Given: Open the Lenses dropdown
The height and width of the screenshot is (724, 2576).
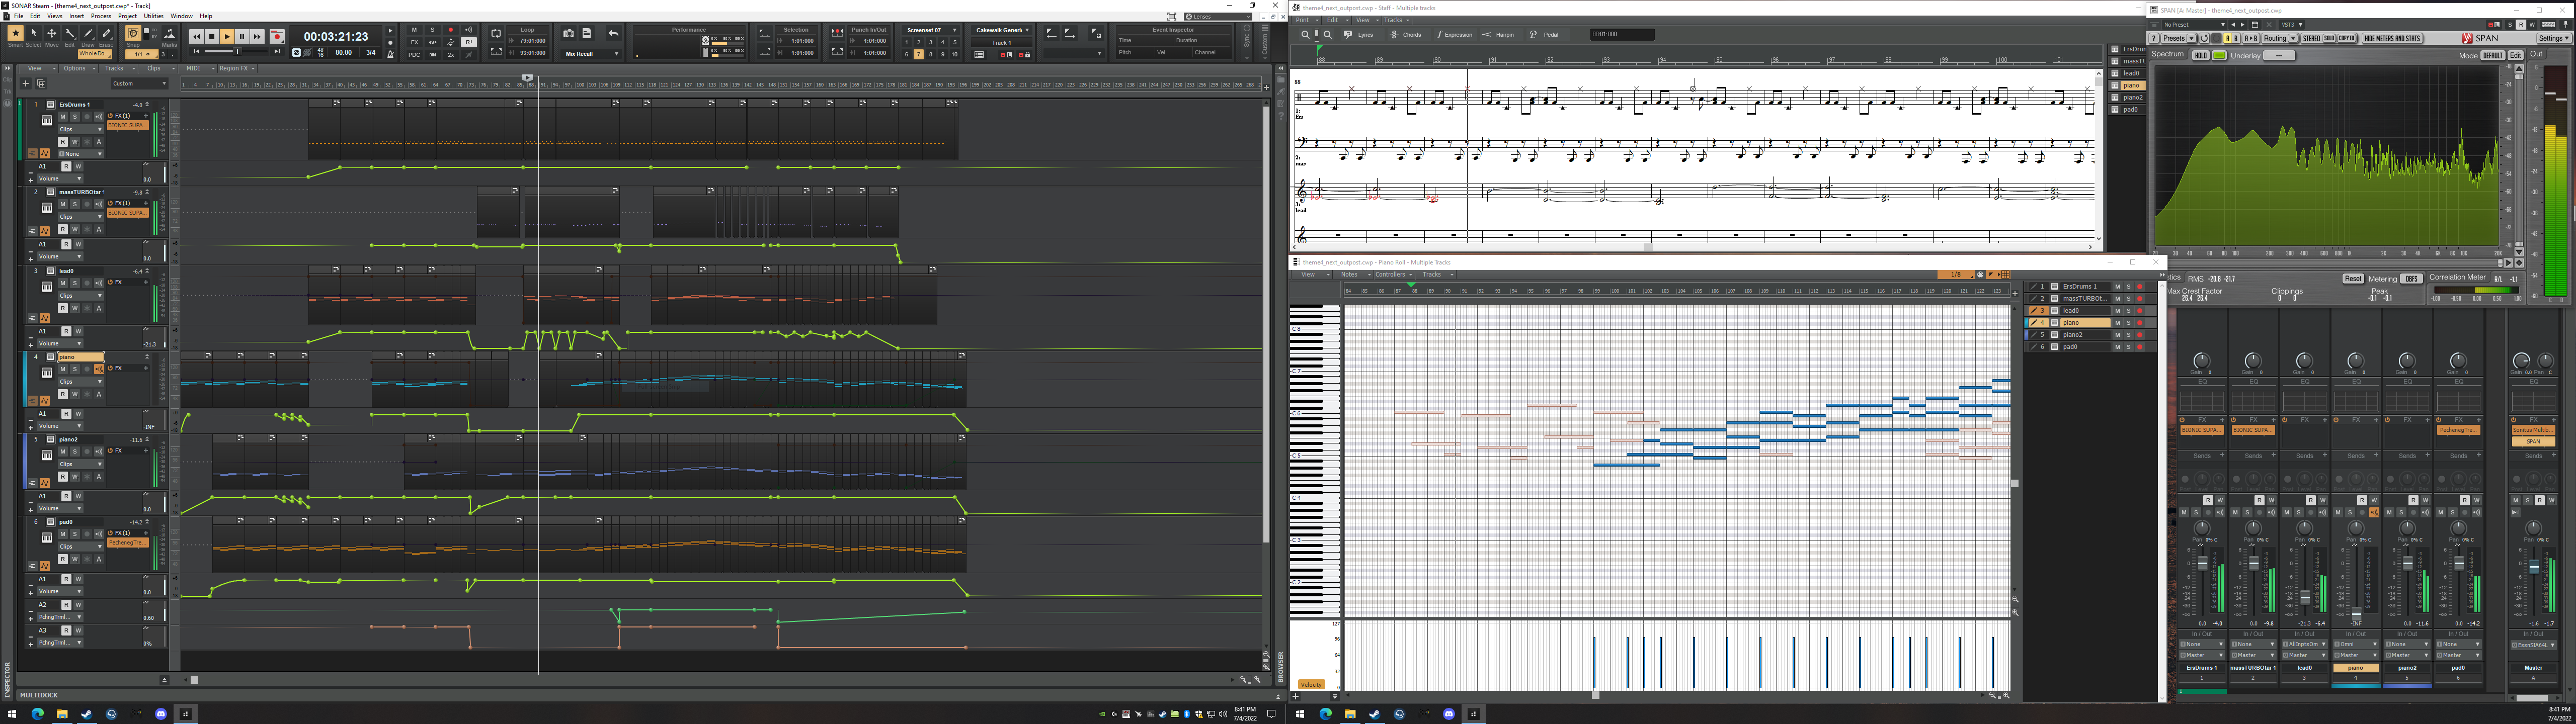Looking at the screenshot, I should [1217, 16].
